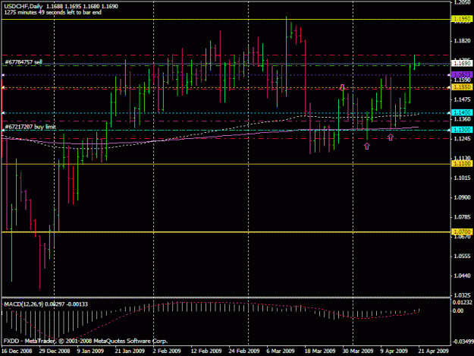This screenshot has height=356, width=474.
Task: Click the 1.0440 value on the price axis
Action: pyautogui.click(x=463, y=276)
